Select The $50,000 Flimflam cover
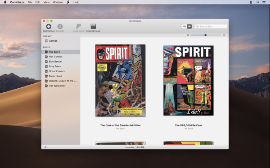The image size is (270, 168). tap(189, 81)
